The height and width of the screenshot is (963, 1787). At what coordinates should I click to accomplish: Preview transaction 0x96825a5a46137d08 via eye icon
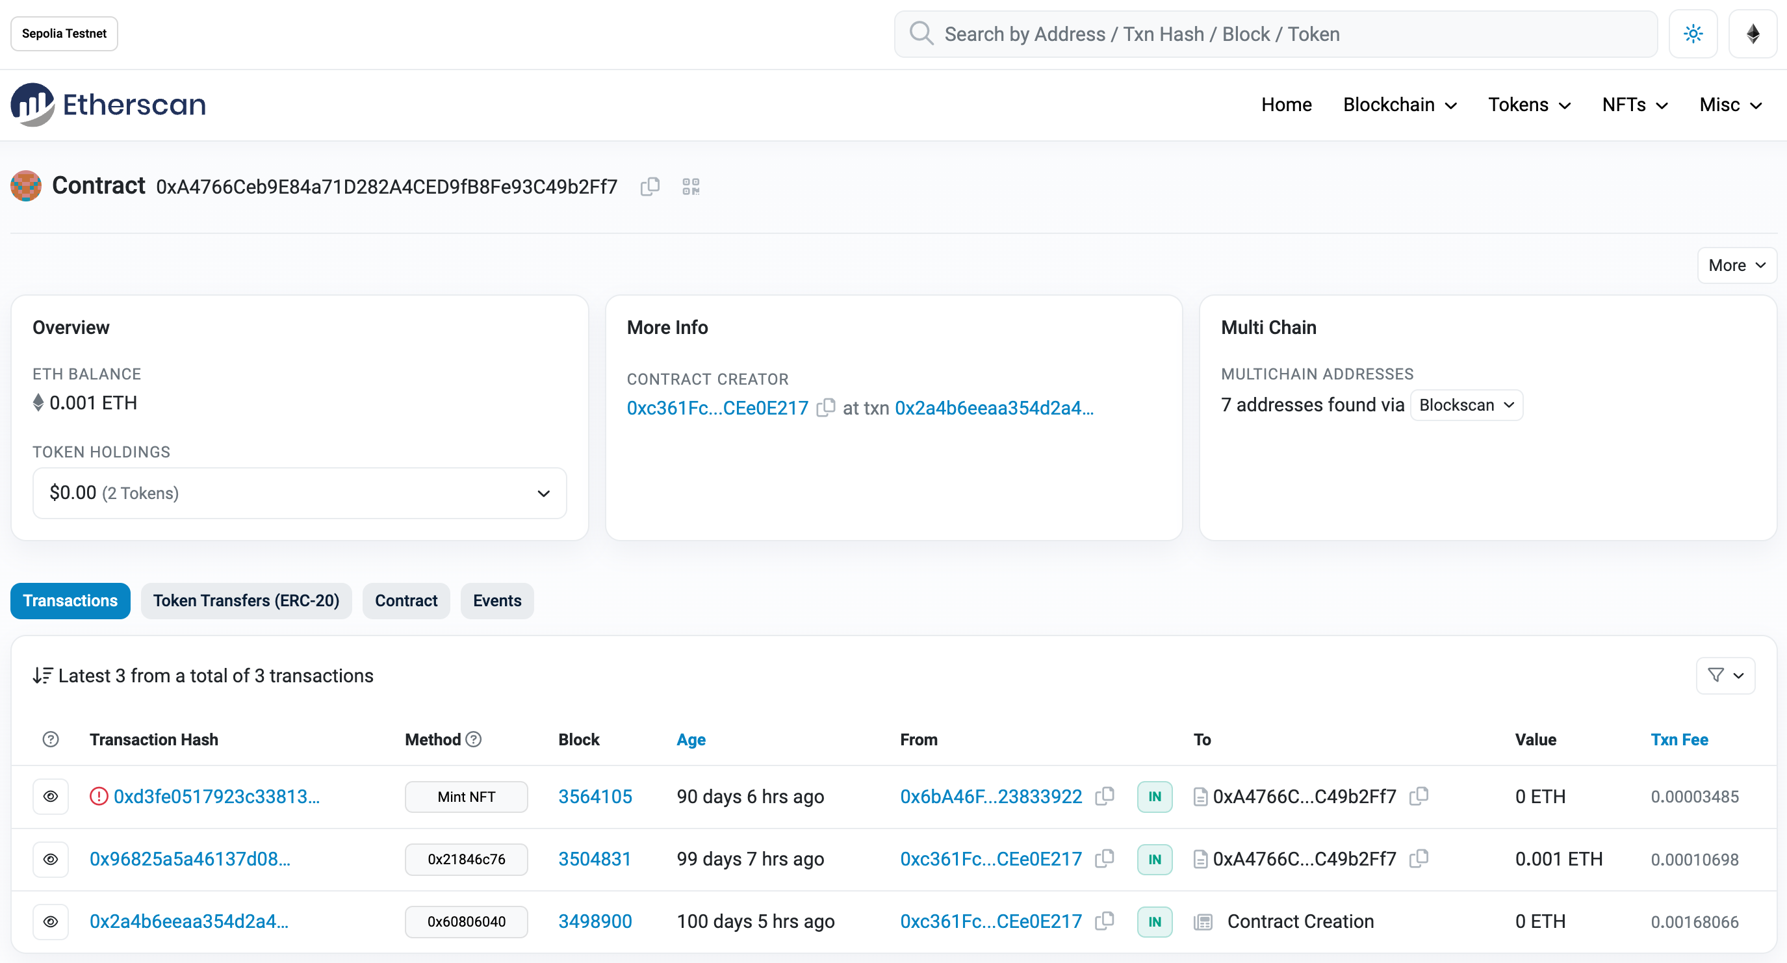pyautogui.click(x=51, y=859)
